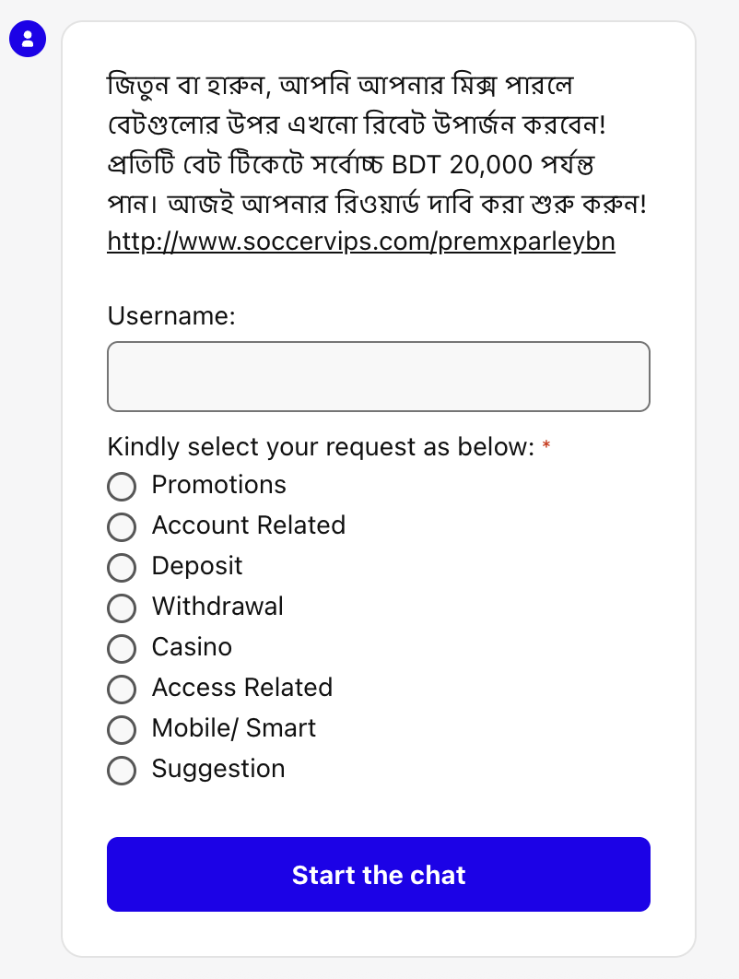Choose the Mobile/ Smart option
Viewport: 739px width, 979px height.
tap(122, 730)
